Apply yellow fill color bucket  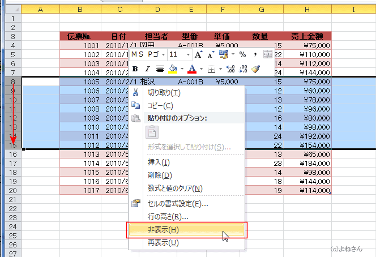pyautogui.click(x=173, y=69)
